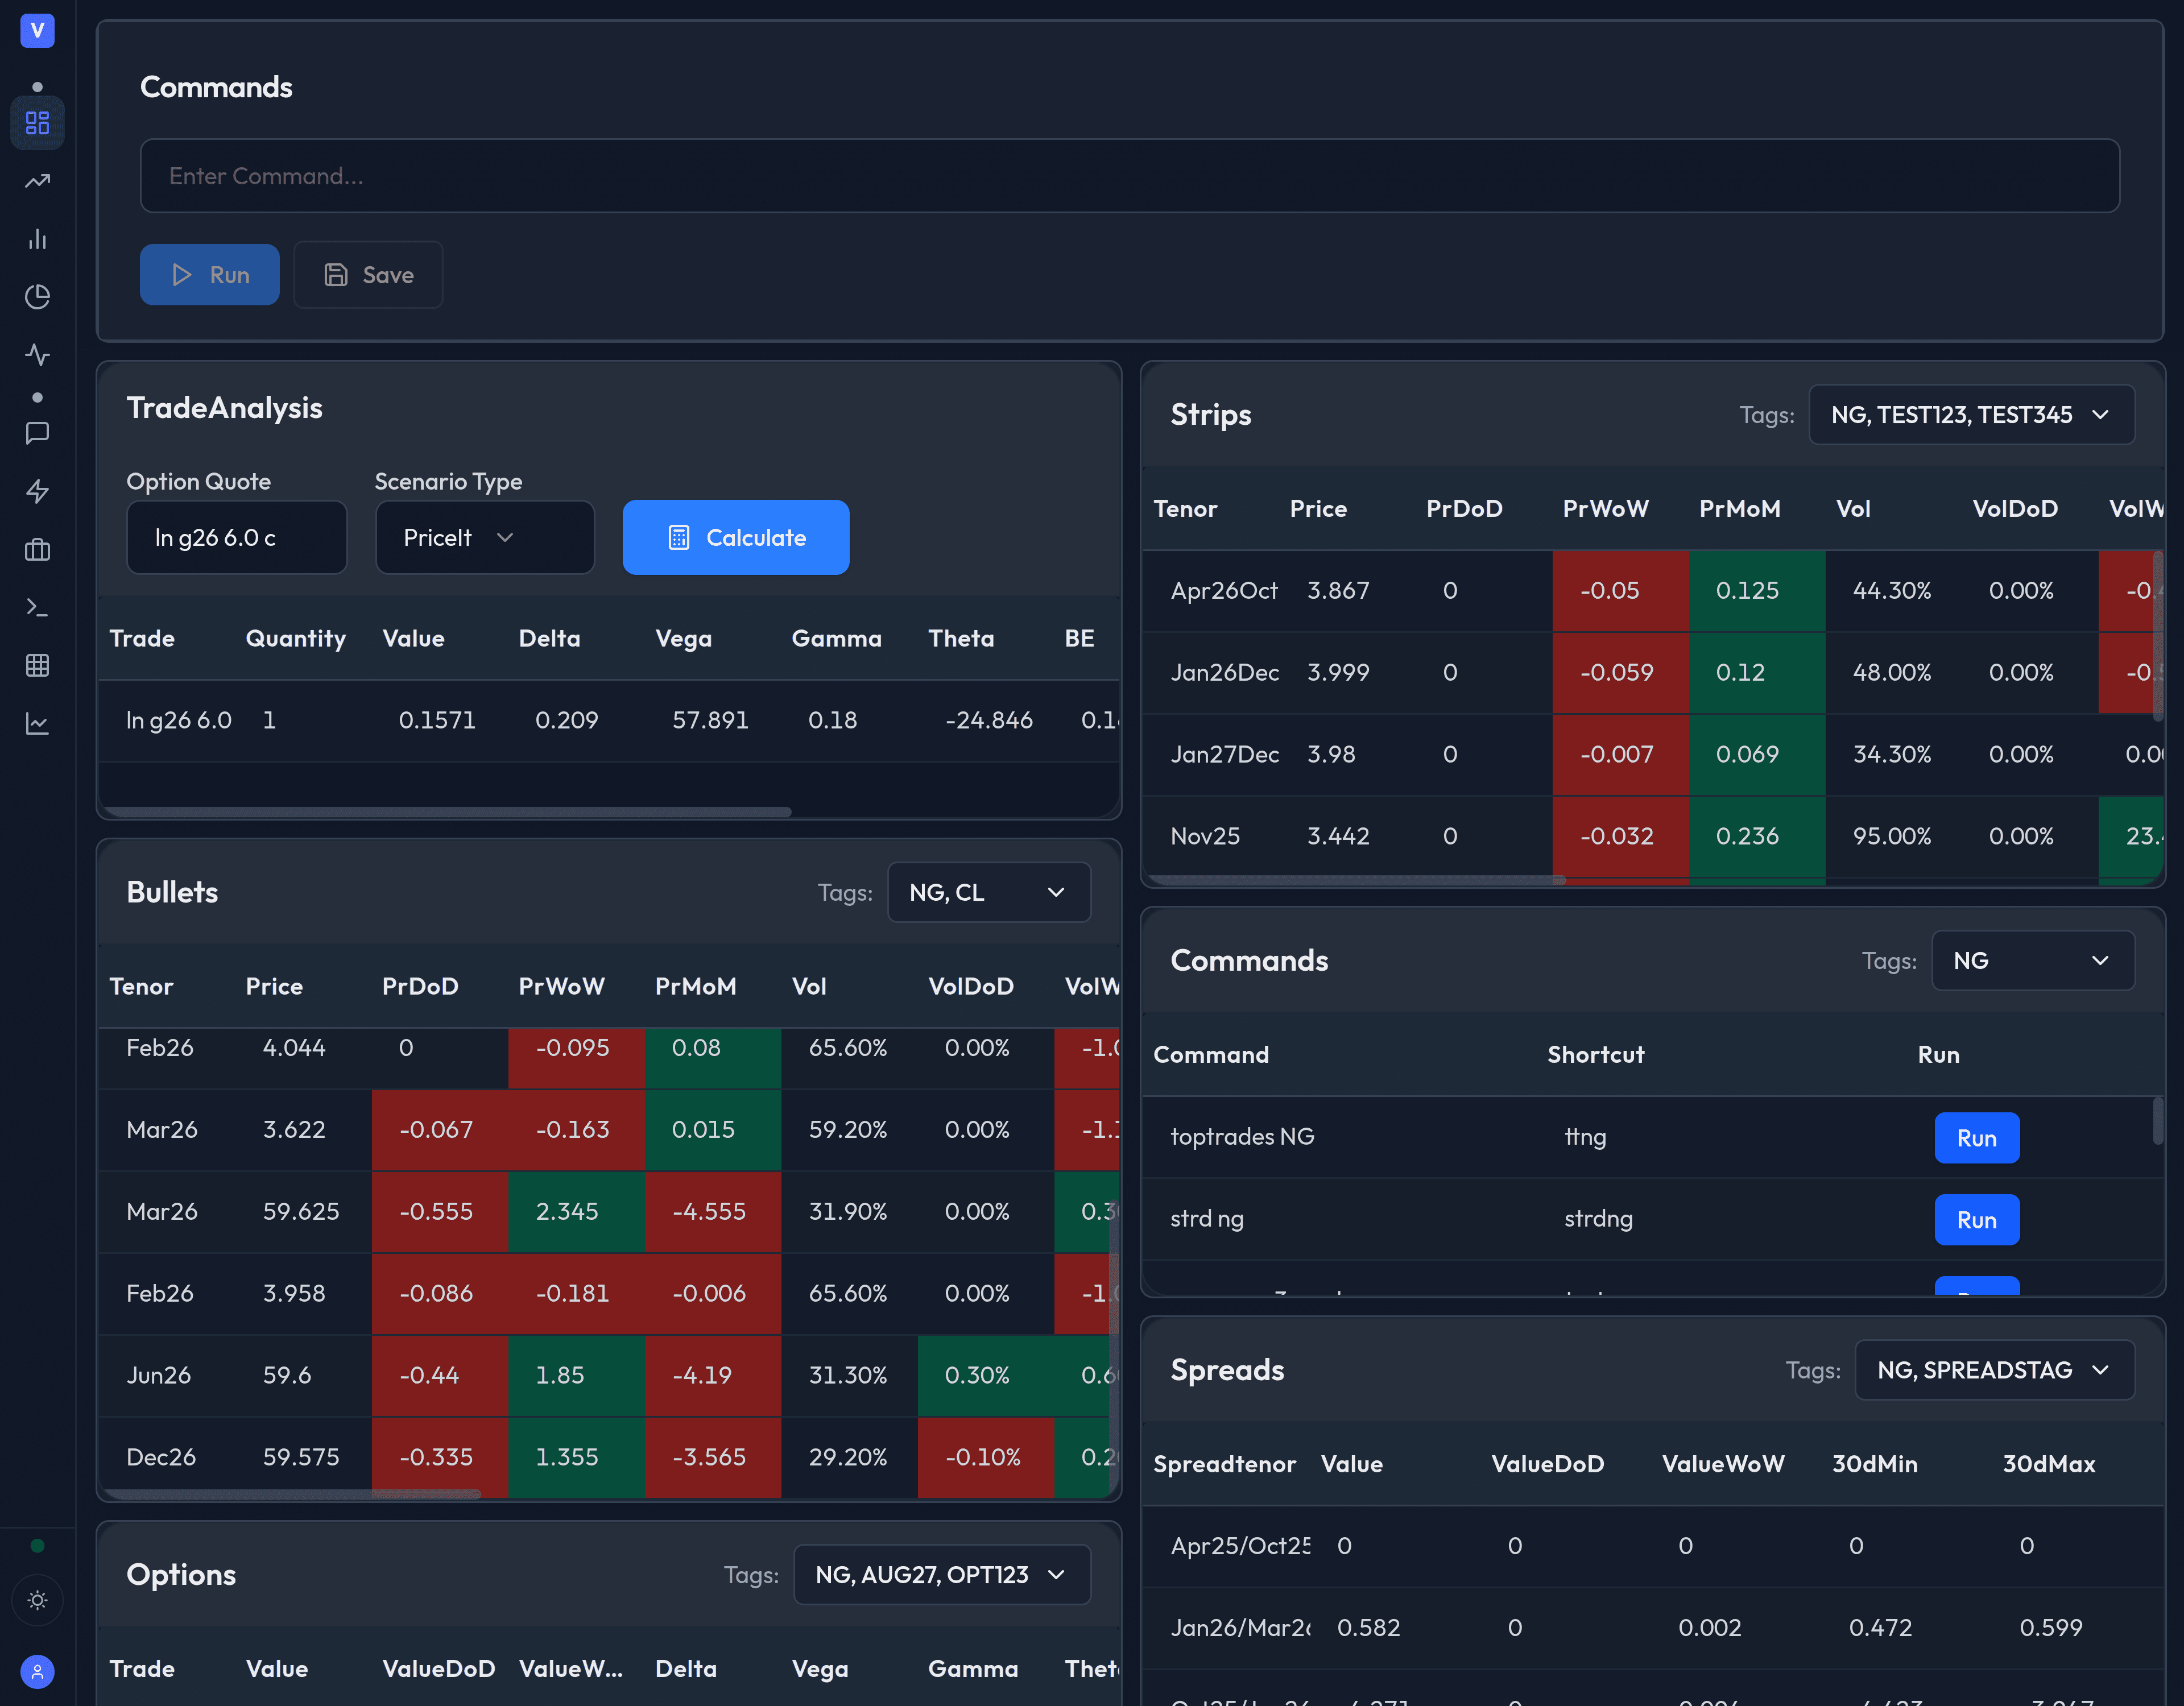This screenshot has width=2184, height=1706.
Task: Select the line chart icon at sidebar bottom
Action: [x=37, y=723]
